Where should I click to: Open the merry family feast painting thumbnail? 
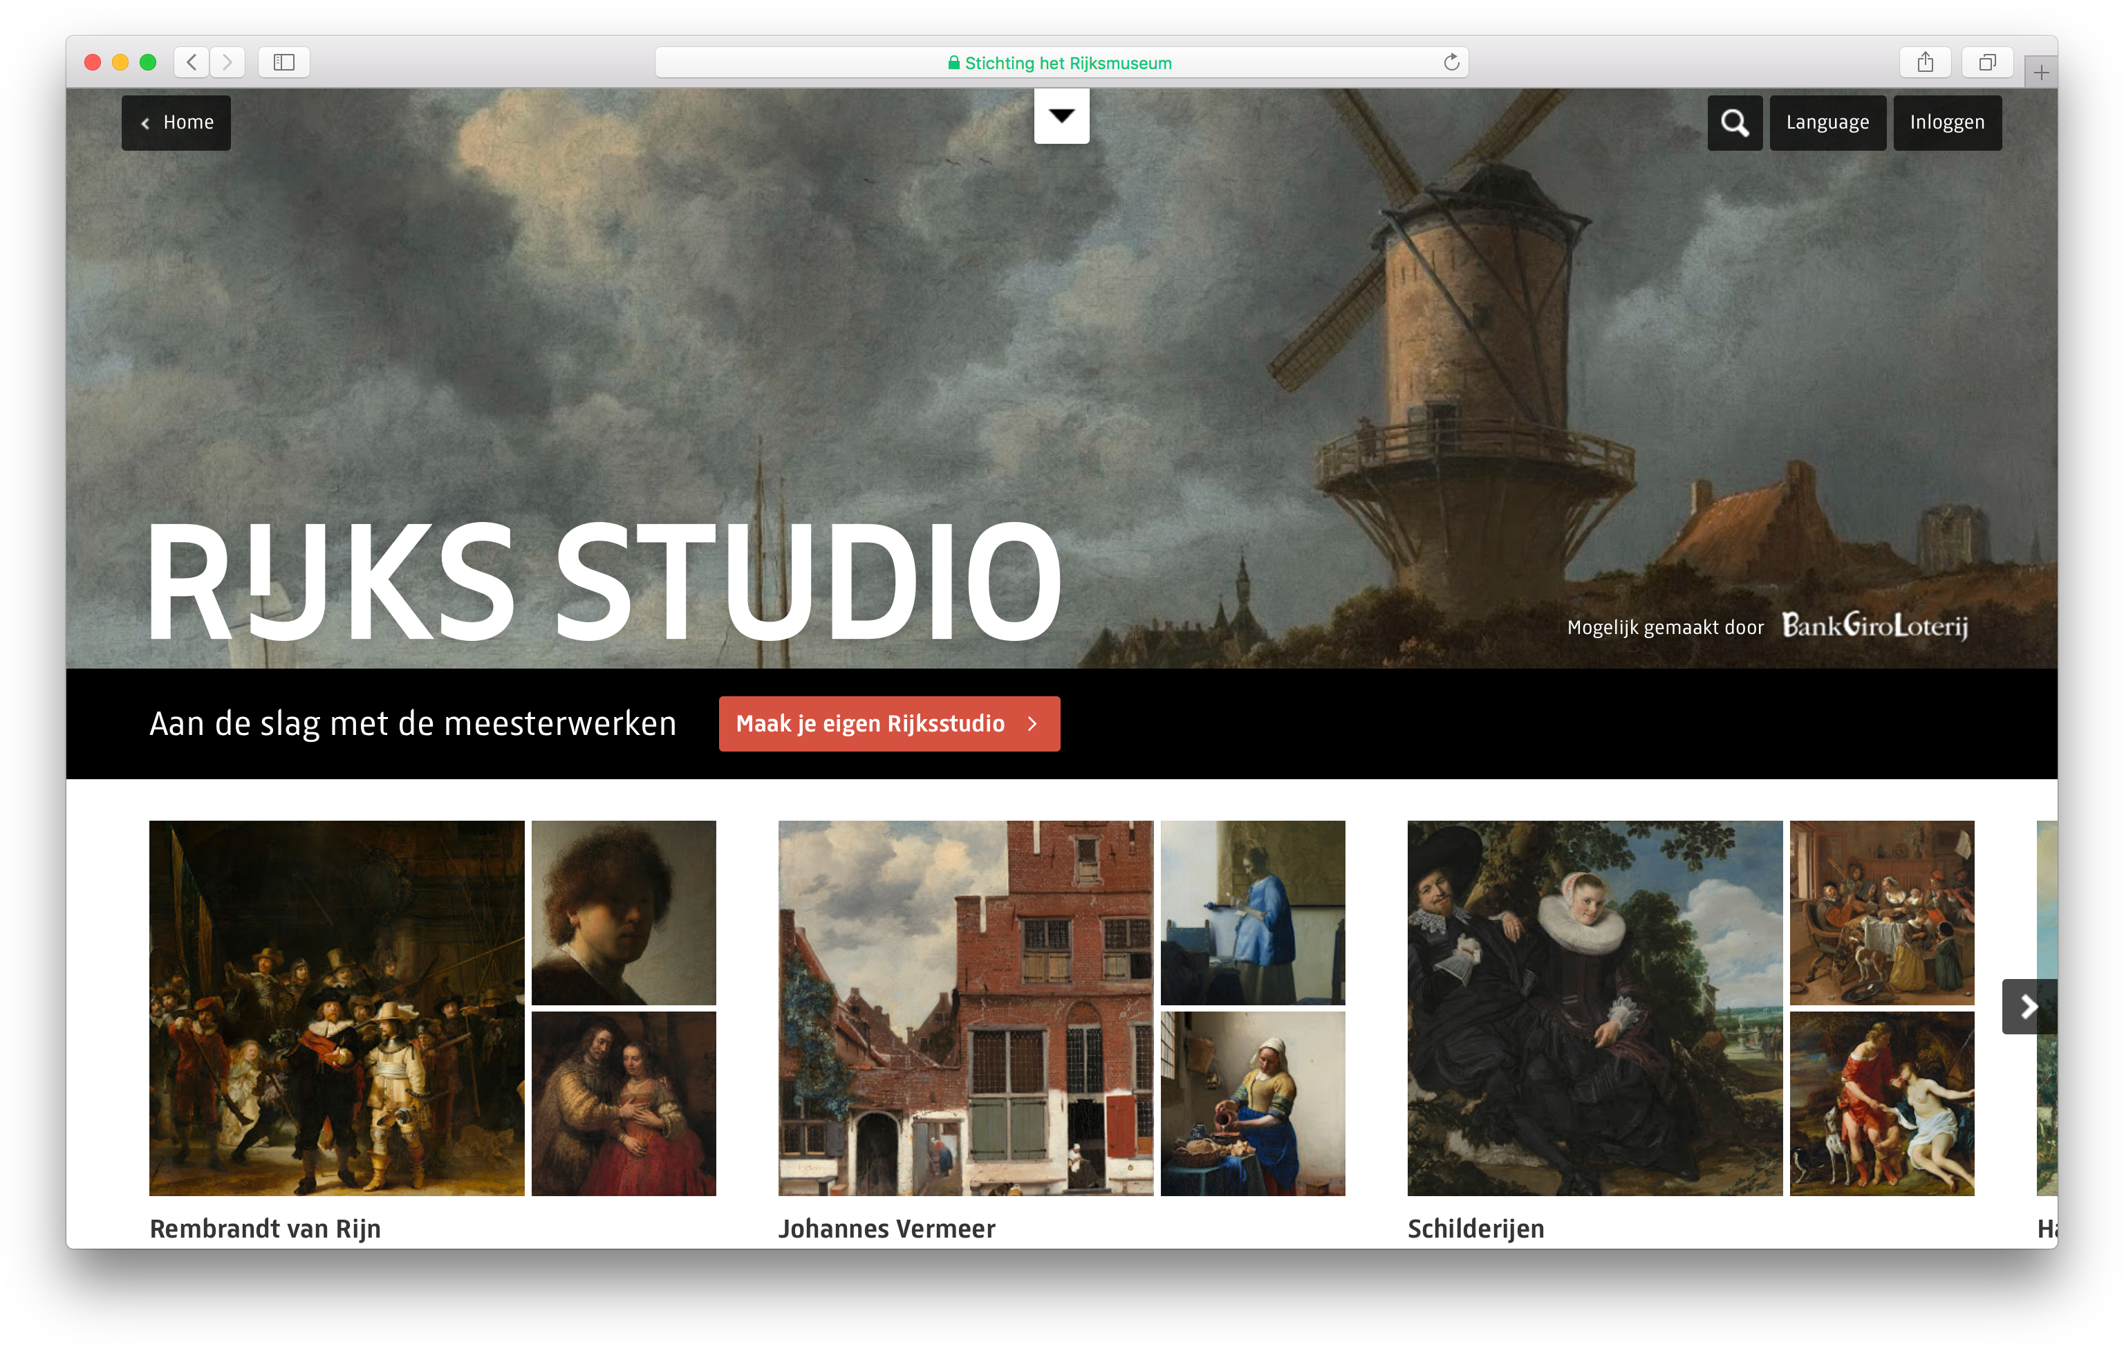1881,913
